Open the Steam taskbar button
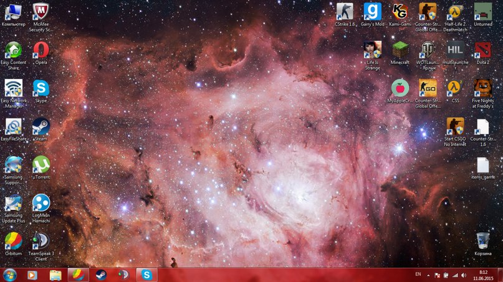Image resolution: width=503 pixels, height=282 pixels. coord(101,275)
